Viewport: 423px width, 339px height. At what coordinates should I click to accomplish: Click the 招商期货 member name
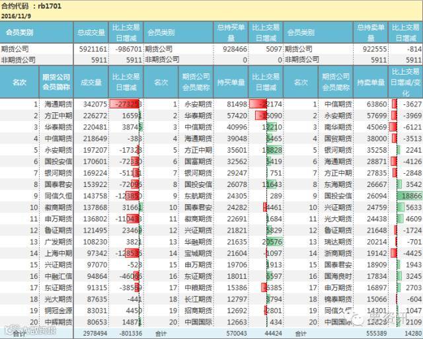198,311
